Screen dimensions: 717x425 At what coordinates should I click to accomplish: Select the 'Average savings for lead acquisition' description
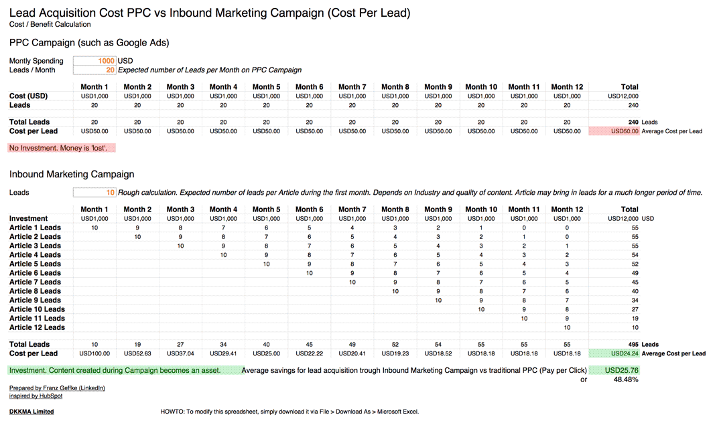tap(414, 370)
